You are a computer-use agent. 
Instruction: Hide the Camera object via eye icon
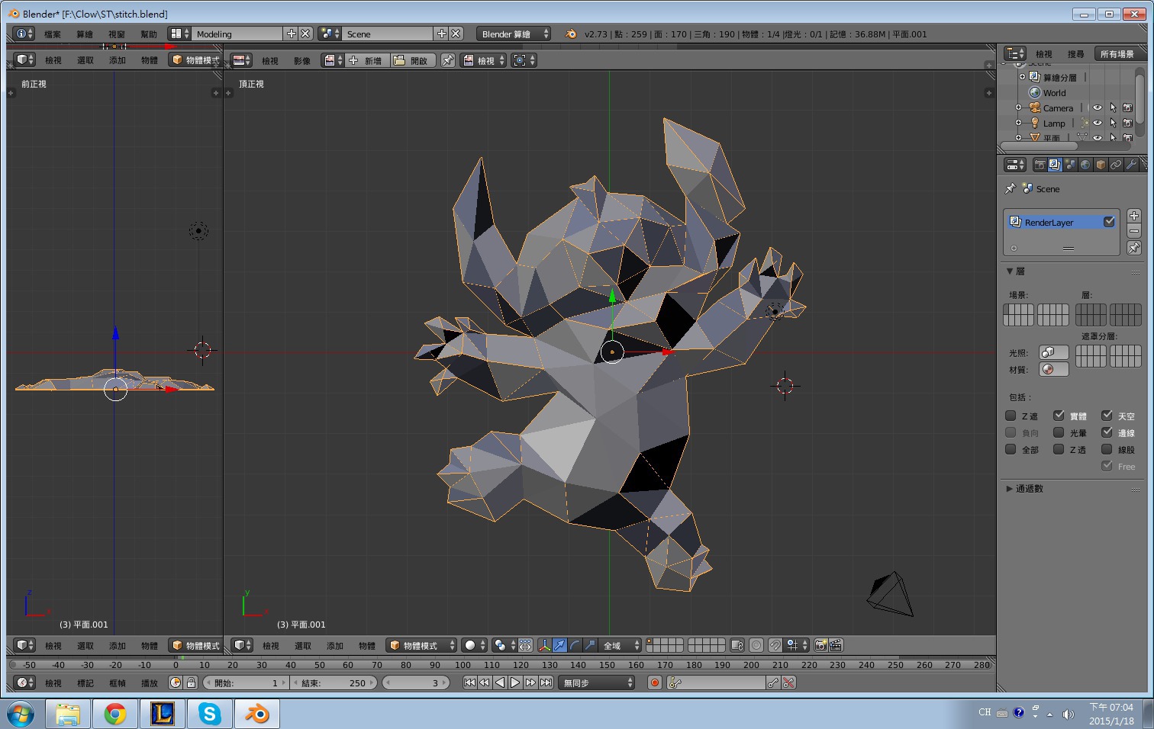pyautogui.click(x=1097, y=108)
